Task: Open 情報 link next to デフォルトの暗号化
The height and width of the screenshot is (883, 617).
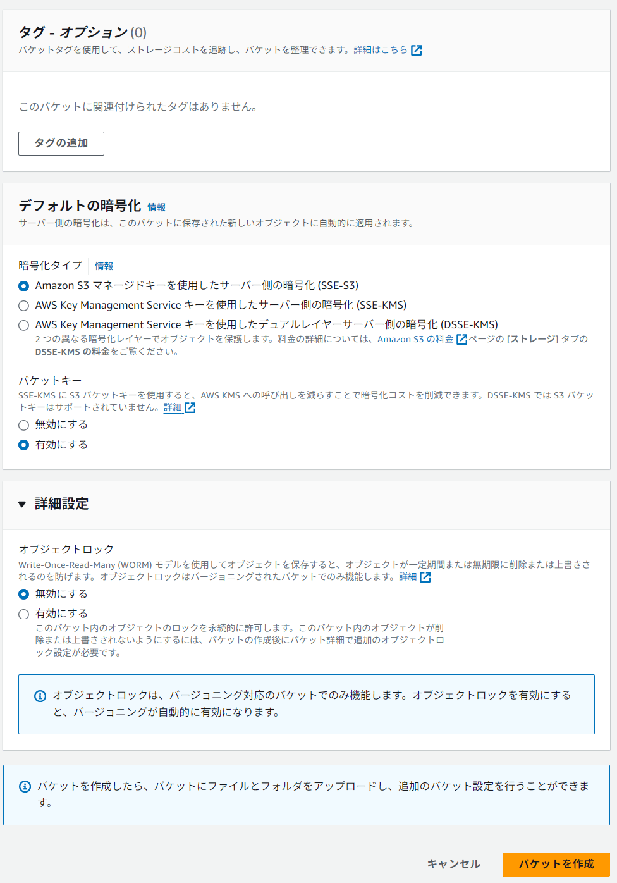Action: (156, 207)
